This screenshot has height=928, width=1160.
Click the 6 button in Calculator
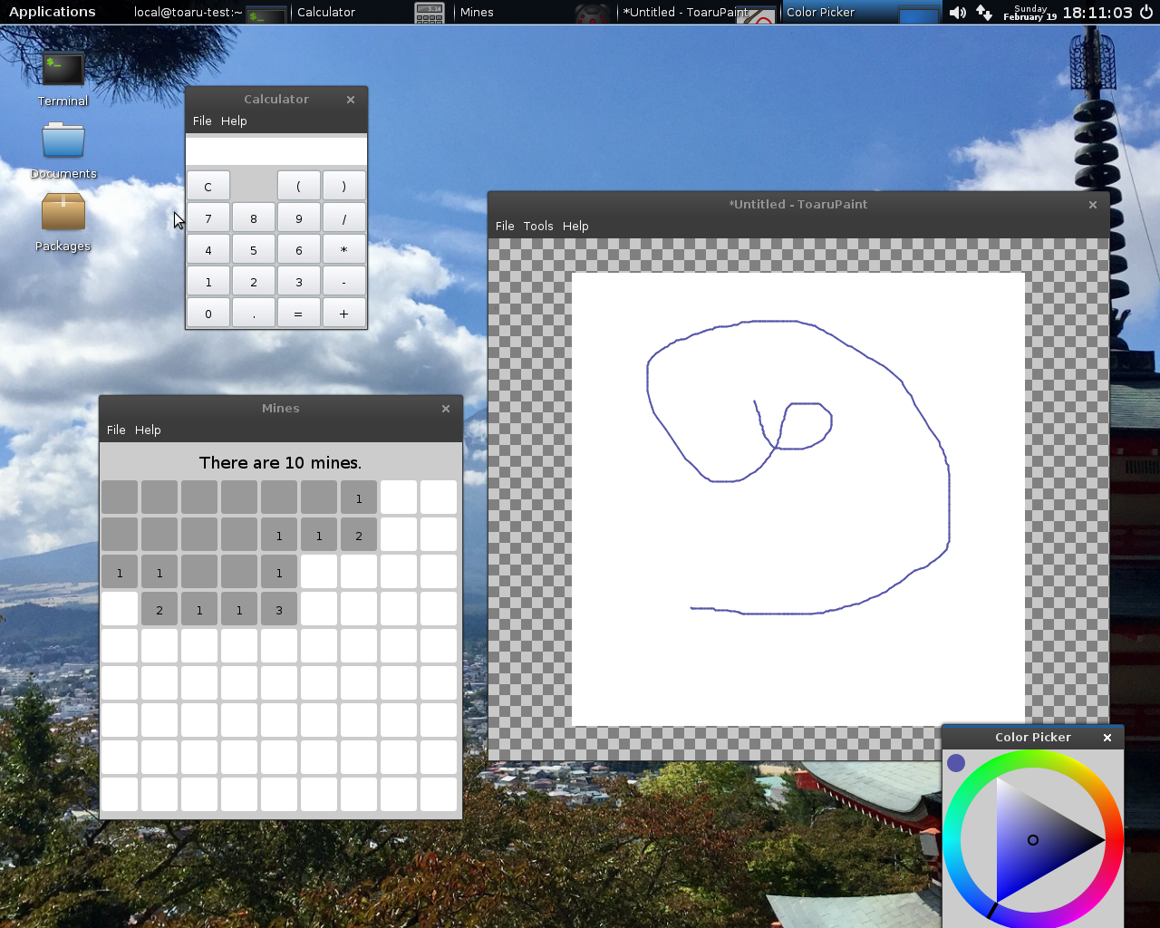tap(298, 250)
